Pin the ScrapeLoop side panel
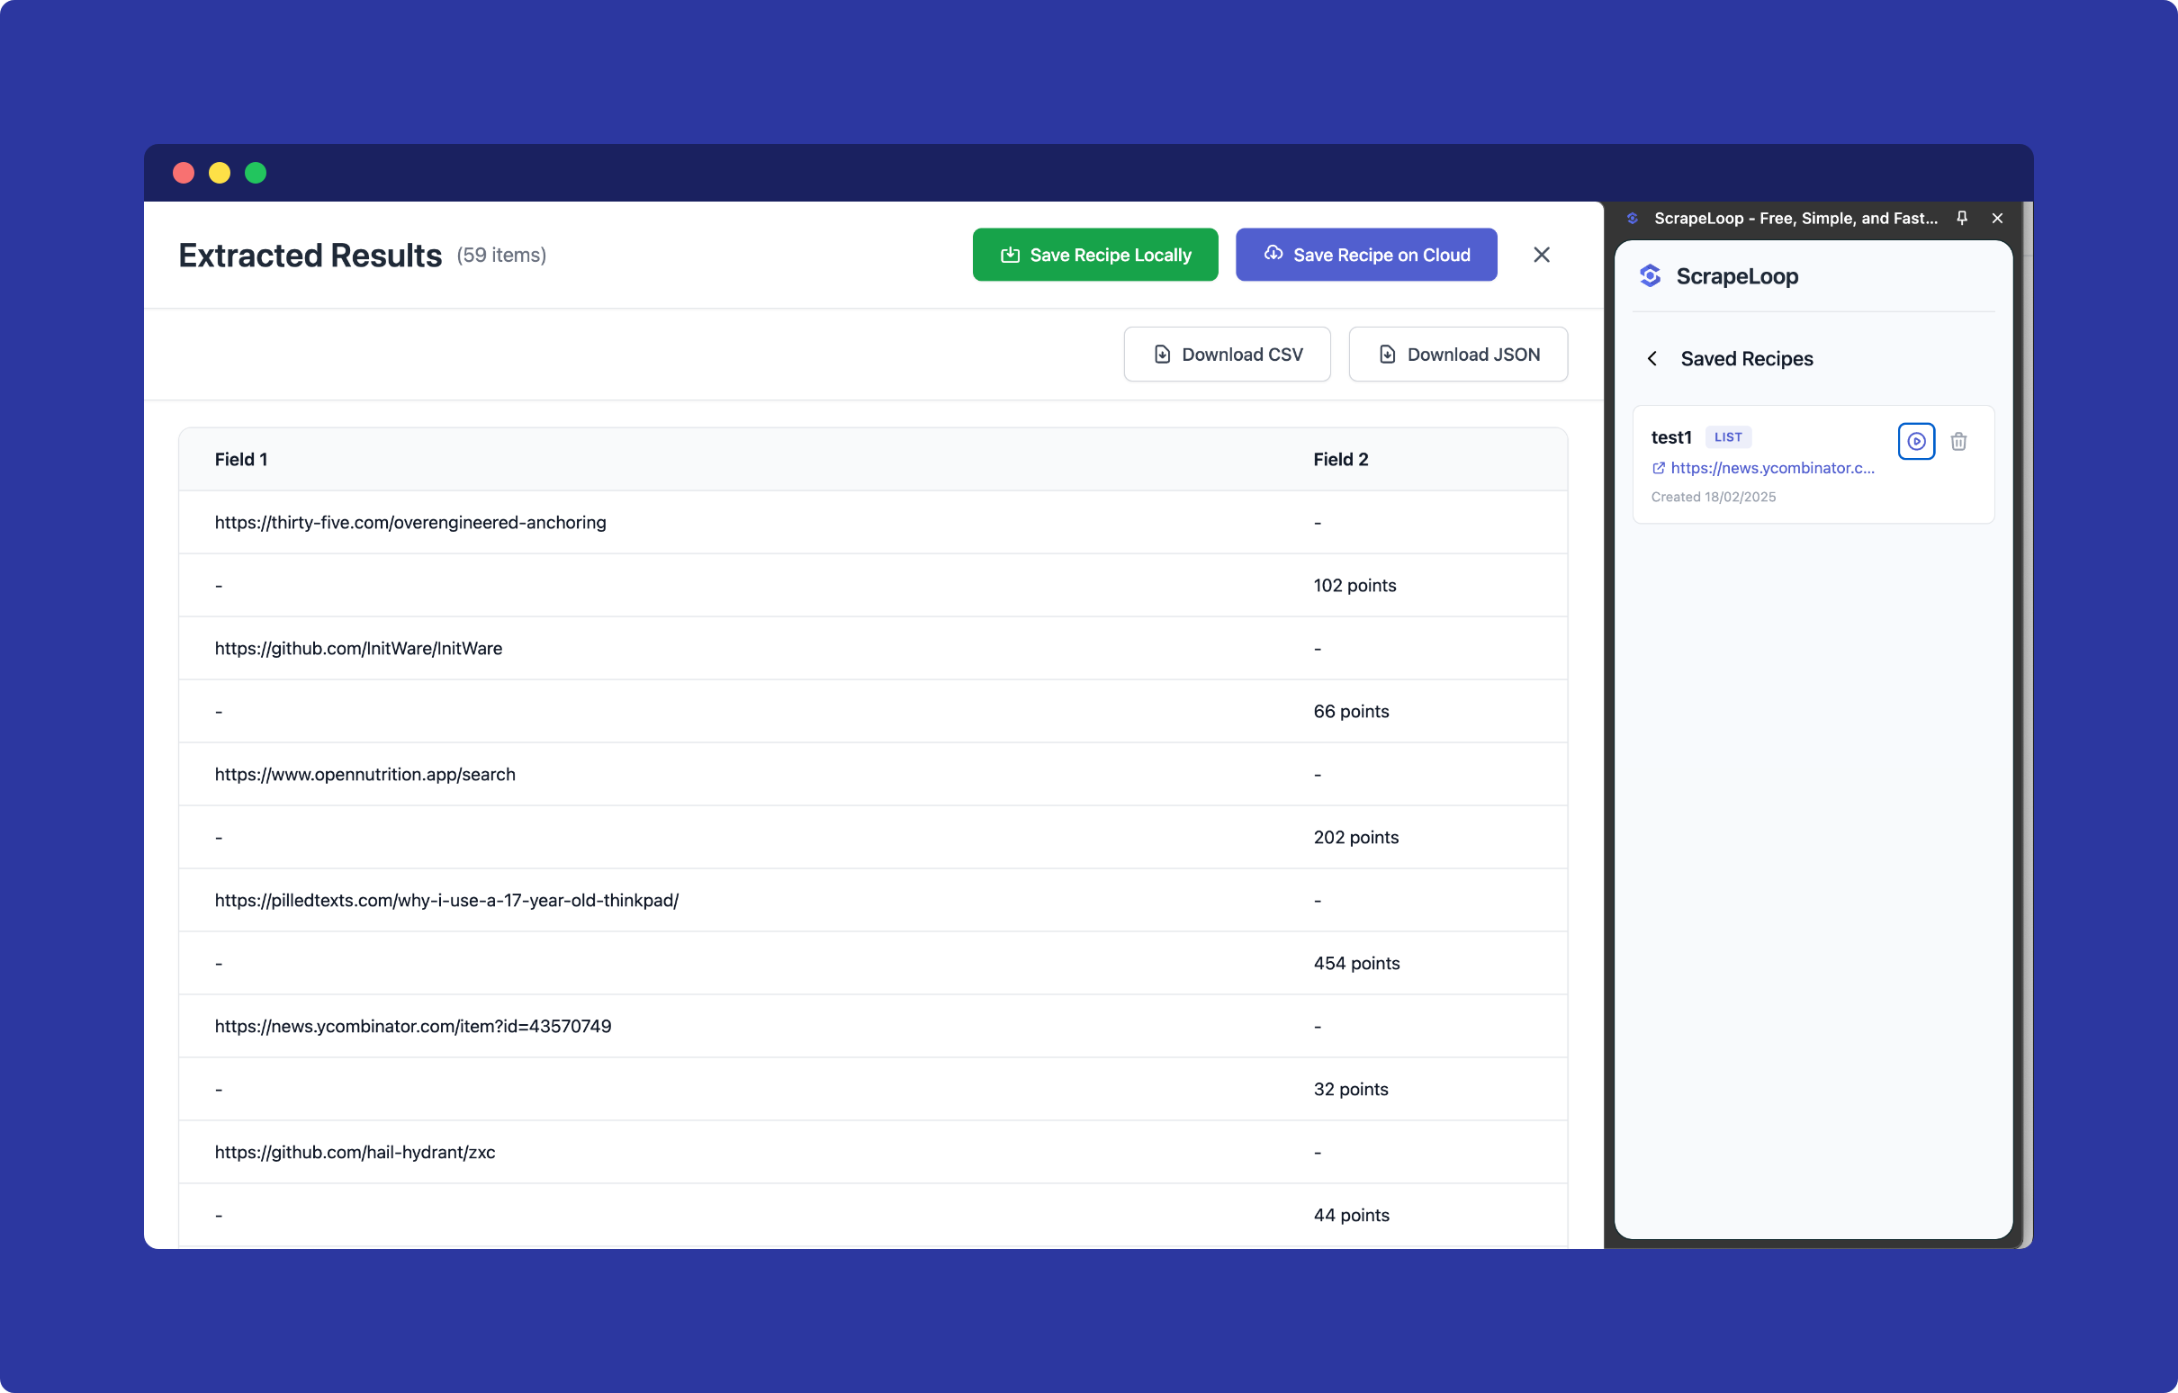This screenshot has height=1393, width=2178. (x=1962, y=218)
